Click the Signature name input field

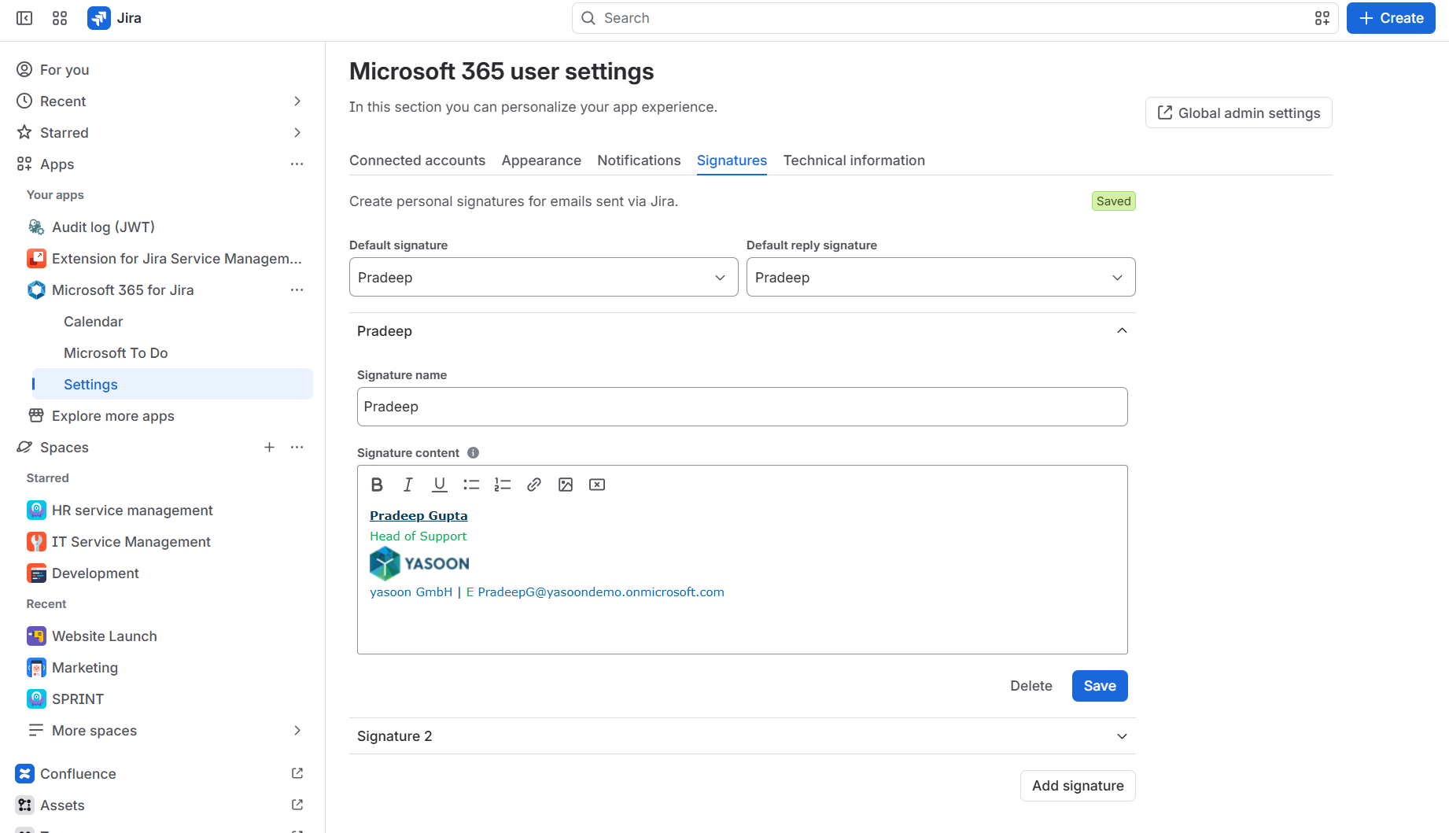(742, 407)
